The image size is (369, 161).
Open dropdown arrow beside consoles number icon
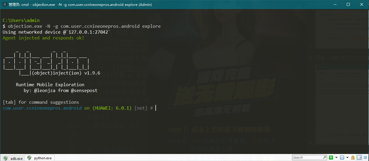(x=347, y=158)
